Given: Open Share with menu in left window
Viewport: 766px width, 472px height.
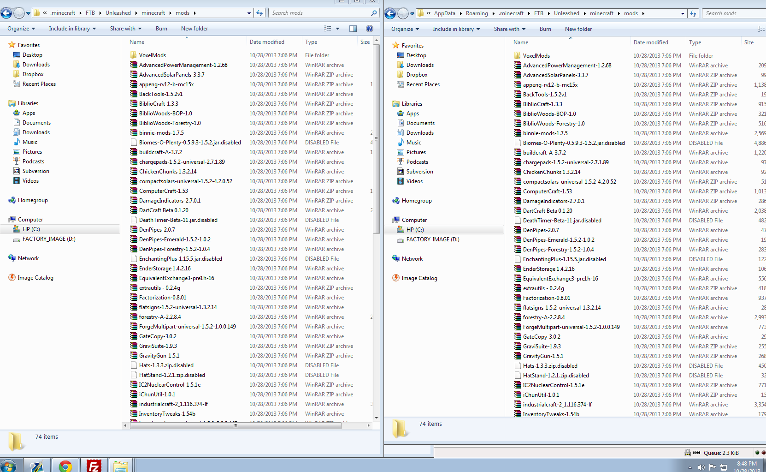Looking at the screenshot, I should coord(126,29).
